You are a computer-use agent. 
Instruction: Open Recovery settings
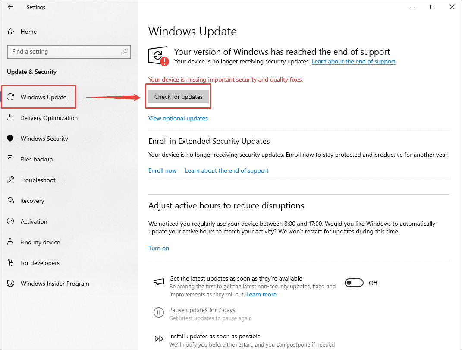point(32,201)
